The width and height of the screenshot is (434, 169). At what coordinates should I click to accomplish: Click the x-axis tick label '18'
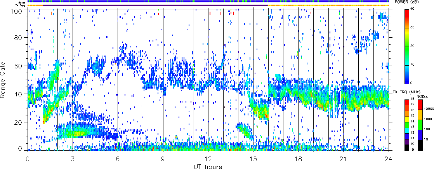click(x=299, y=159)
